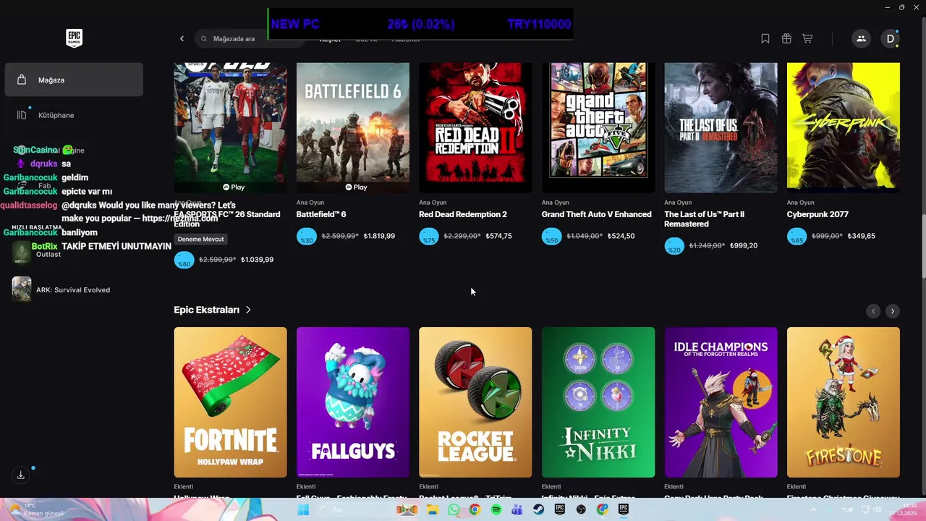
Task: Open the Fall Guys add-on card
Action: click(x=353, y=402)
